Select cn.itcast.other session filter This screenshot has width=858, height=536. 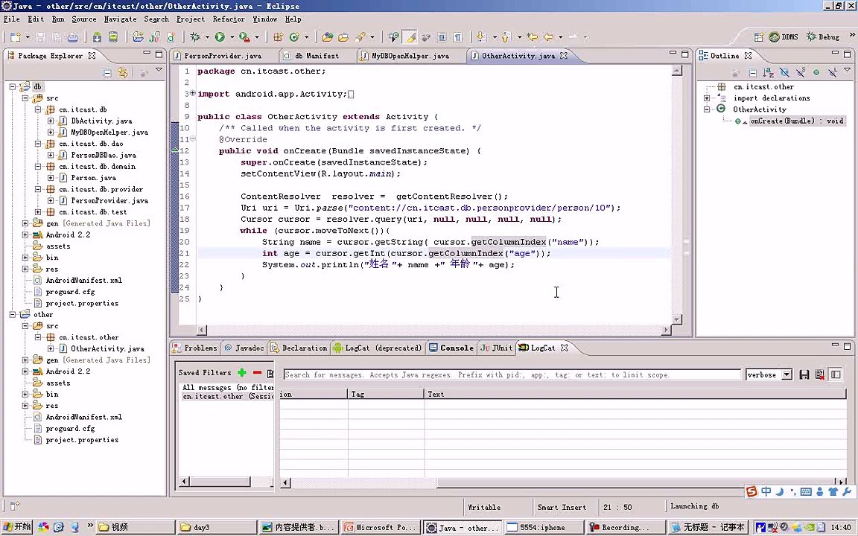point(228,396)
